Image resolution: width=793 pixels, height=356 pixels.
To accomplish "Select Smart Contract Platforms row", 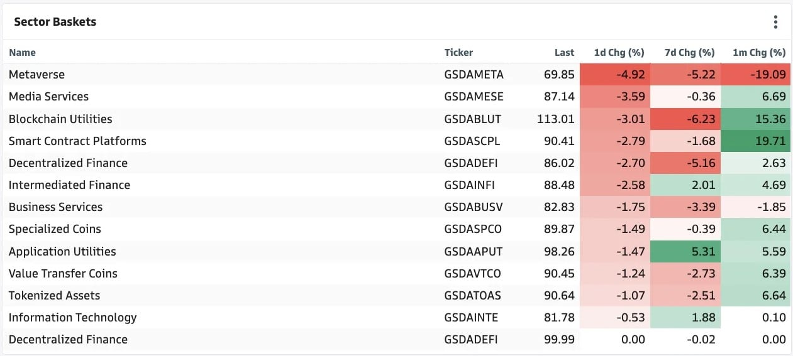I will [x=396, y=141].
